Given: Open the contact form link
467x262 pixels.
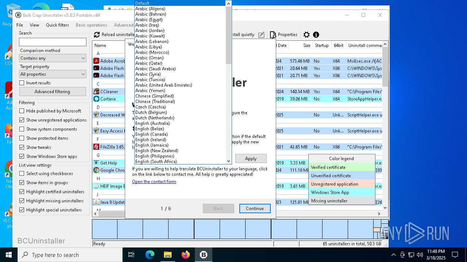Looking at the screenshot, I should click(x=154, y=182).
